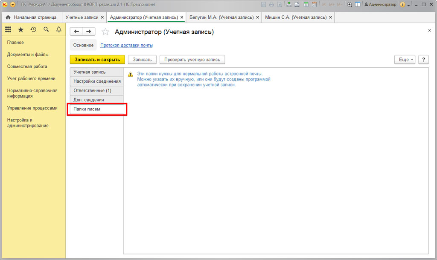Open the 1C main menu dropdown arrow
The width and height of the screenshot is (437, 260).
12,4
